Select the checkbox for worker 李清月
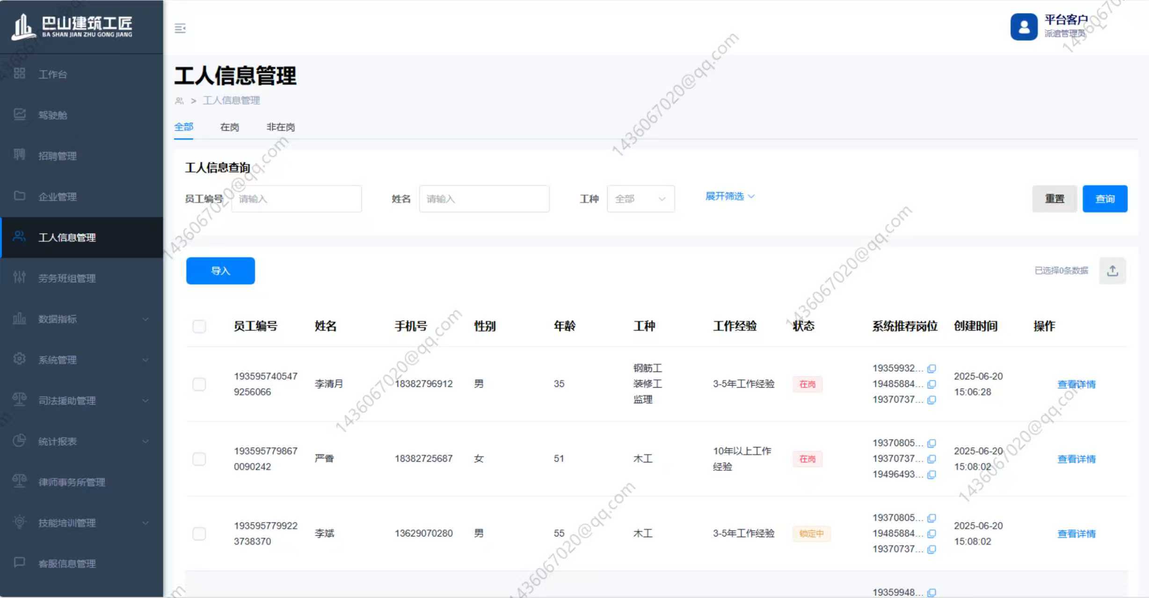 coord(199,384)
